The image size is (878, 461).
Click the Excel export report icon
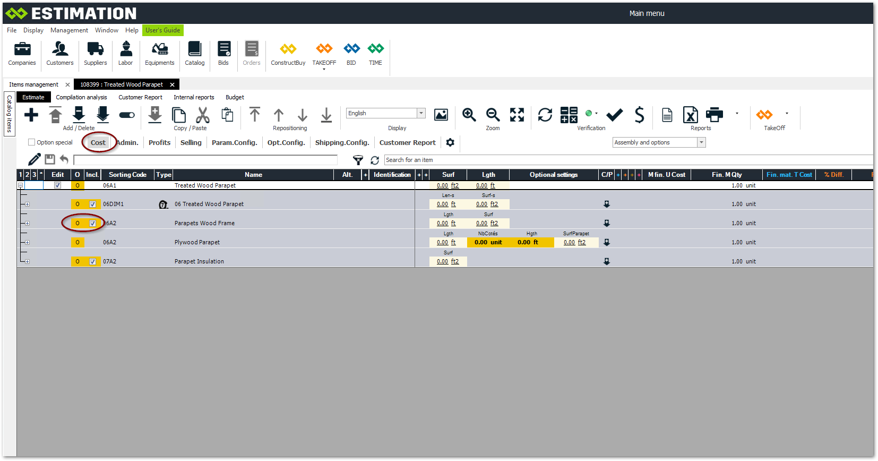click(x=690, y=115)
